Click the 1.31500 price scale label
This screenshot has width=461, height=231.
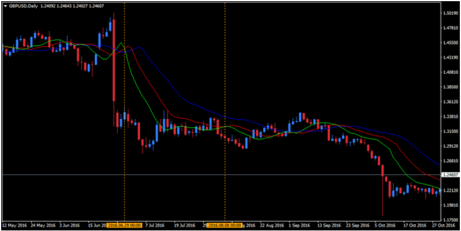450,131
